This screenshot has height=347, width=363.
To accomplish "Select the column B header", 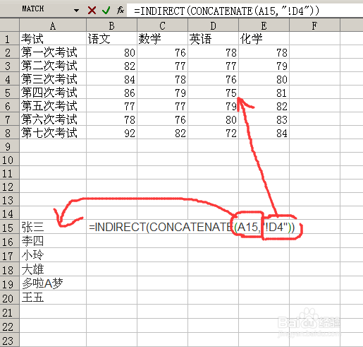I will [111, 25].
